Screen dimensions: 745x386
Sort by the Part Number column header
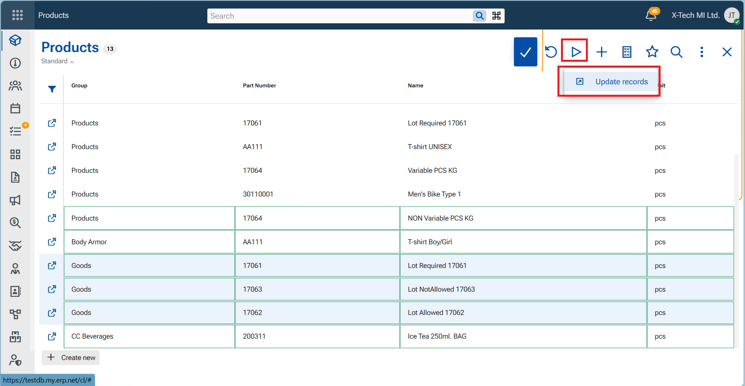[259, 85]
